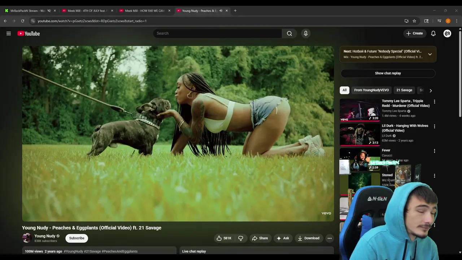Bookmark this page with the star
This screenshot has width=462, height=260.
(414, 21)
